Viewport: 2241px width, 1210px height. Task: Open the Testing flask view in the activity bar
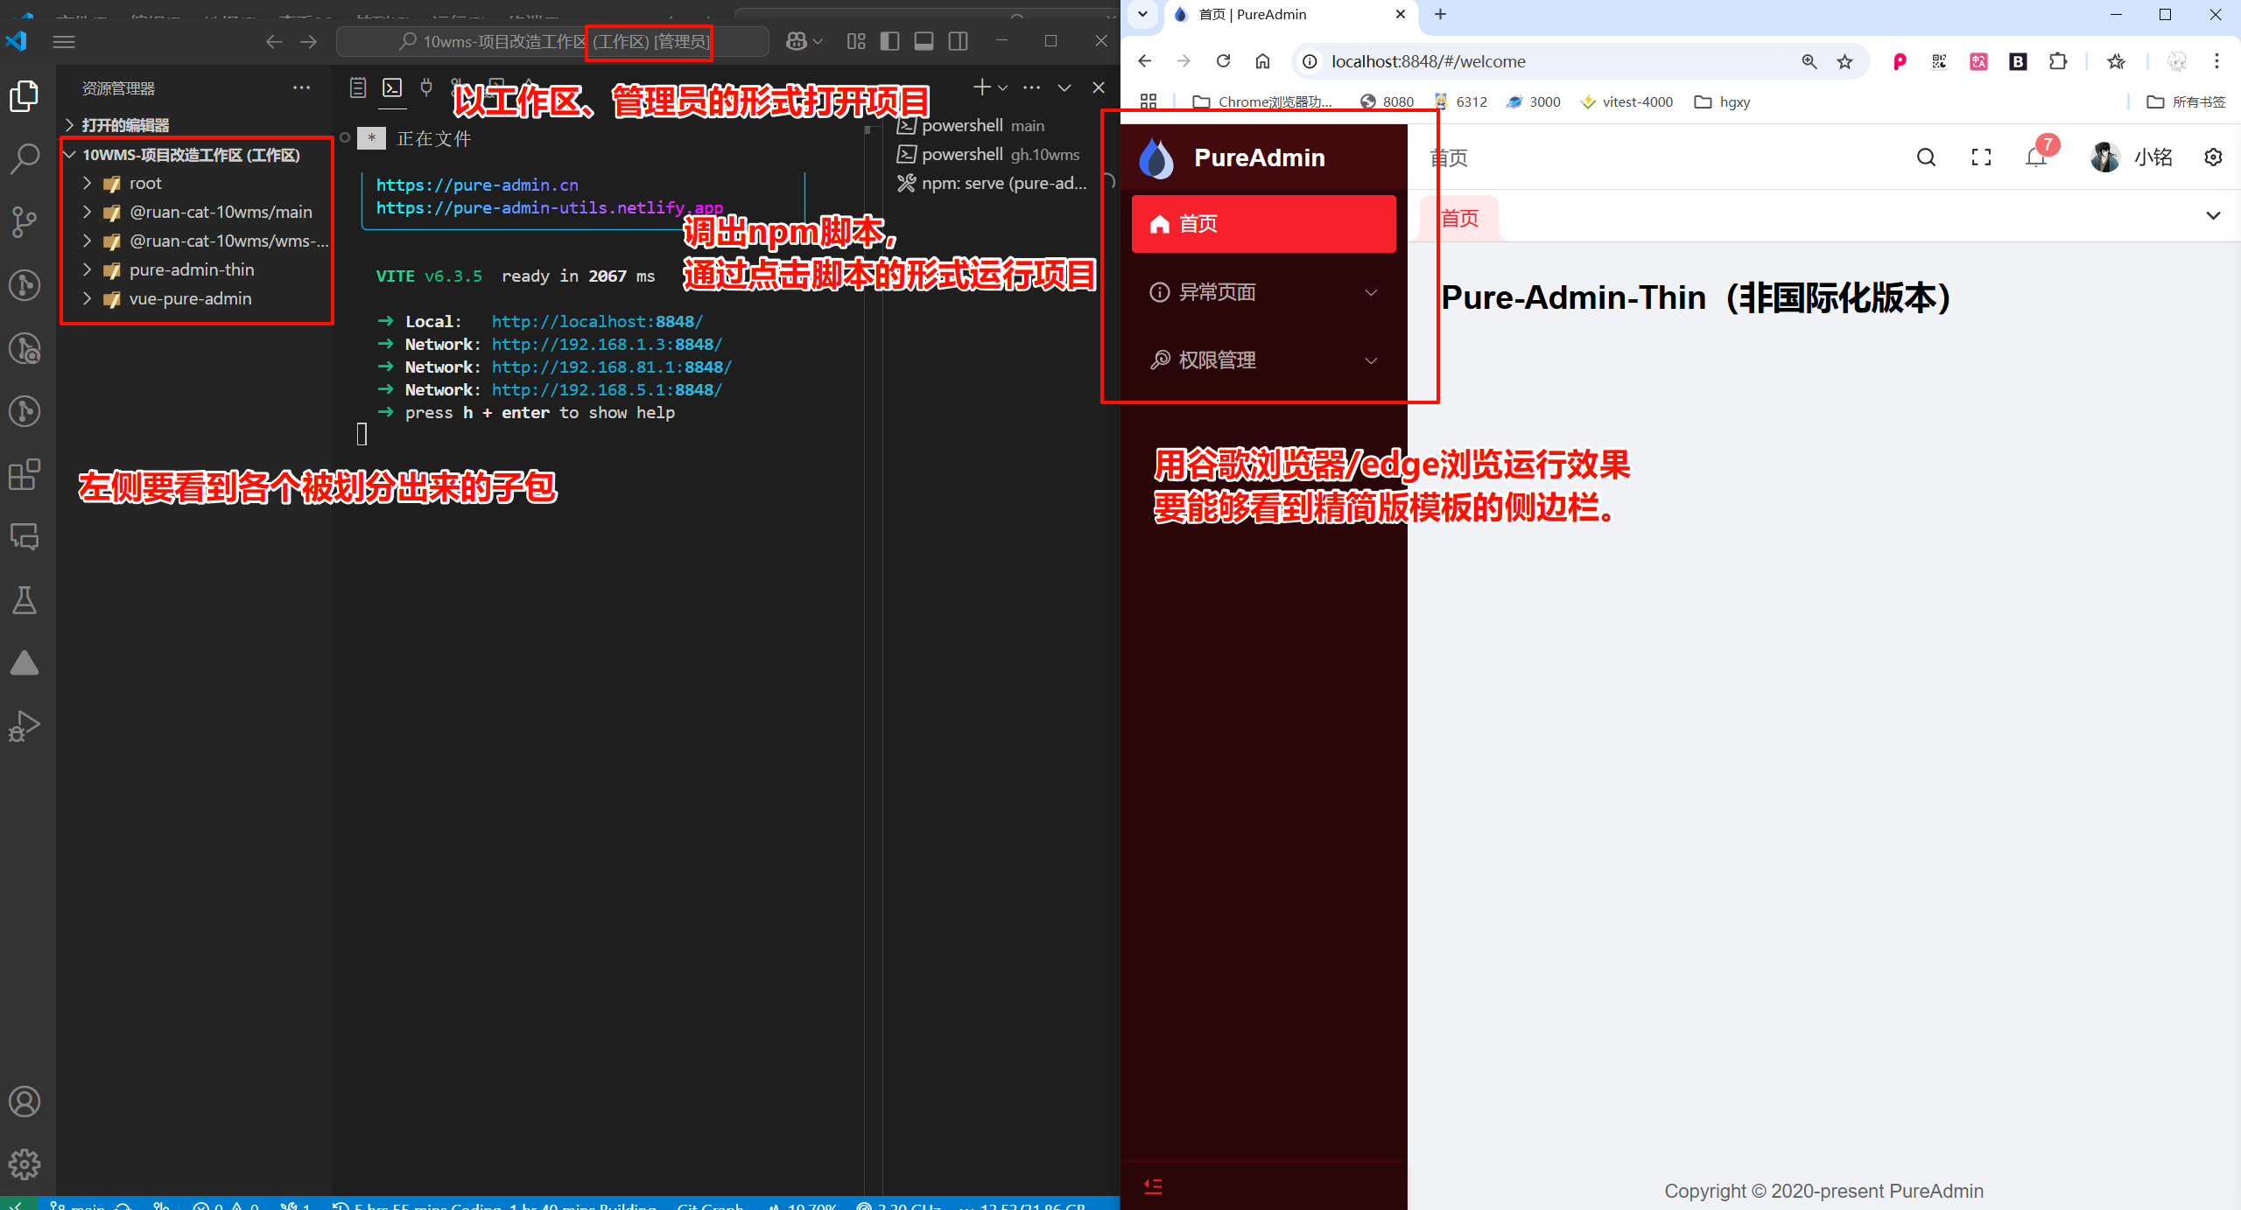[25, 600]
